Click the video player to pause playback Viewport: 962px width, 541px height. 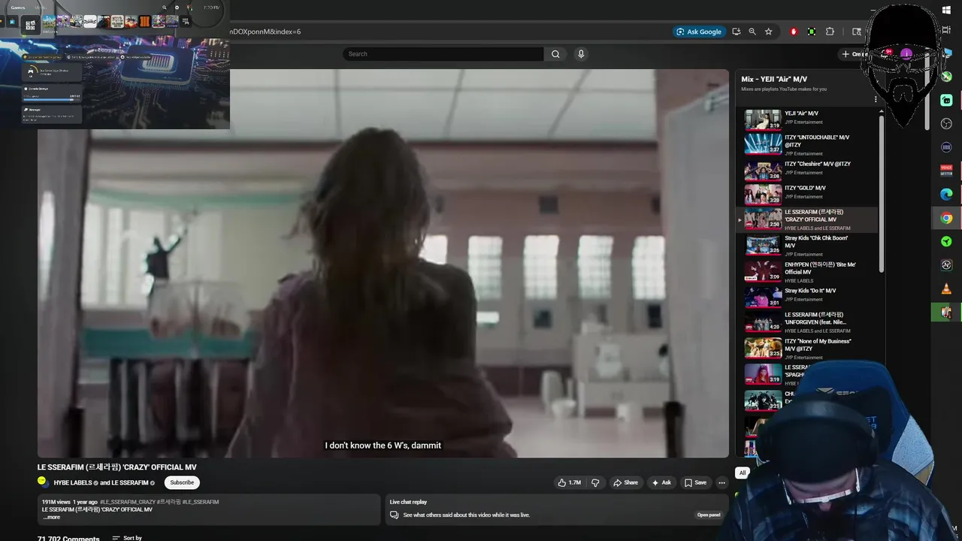tap(383, 263)
